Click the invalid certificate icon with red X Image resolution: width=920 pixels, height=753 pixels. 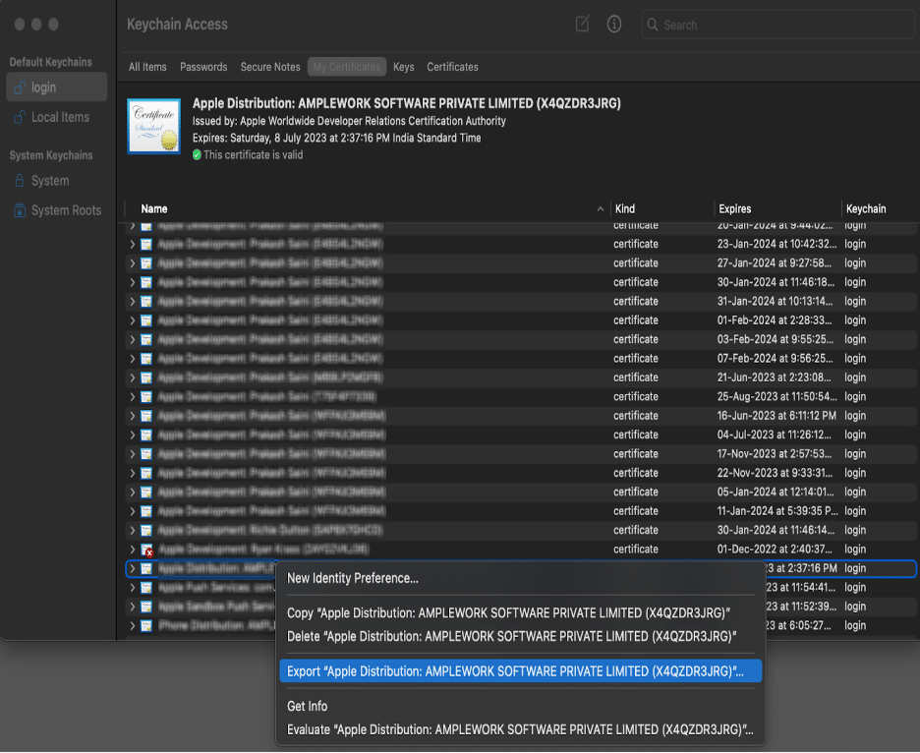point(147,550)
